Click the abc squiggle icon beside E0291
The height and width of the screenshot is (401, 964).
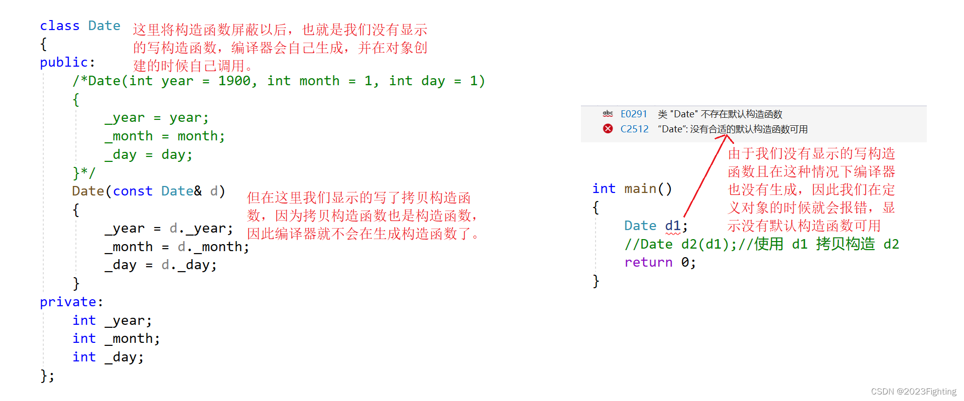pyautogui.click(x=608, y=114)
